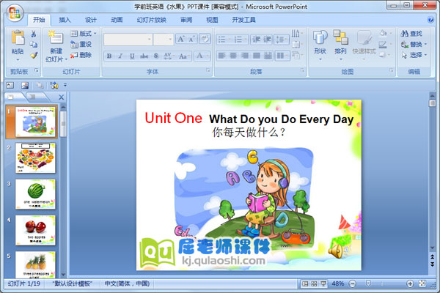Go to next slide via double-arrow button
Viewport: 440px width, 293px height.
pos(433,264)
